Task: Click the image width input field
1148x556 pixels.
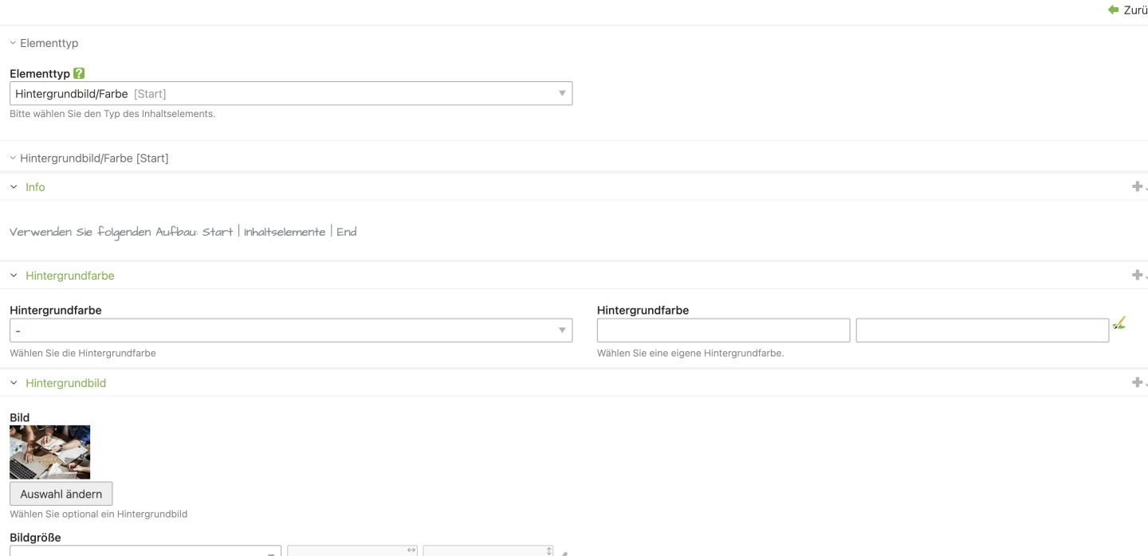Action: (348, 550)
